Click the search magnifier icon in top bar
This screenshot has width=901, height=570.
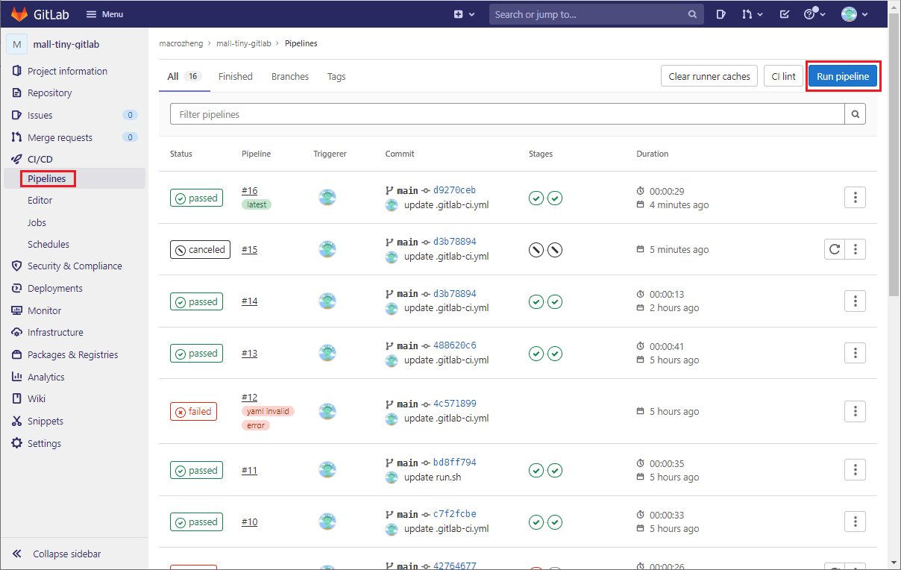[692, 14]
